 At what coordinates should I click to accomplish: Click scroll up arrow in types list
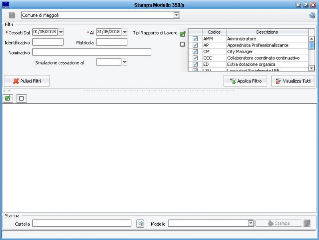[x=311, y=39]
